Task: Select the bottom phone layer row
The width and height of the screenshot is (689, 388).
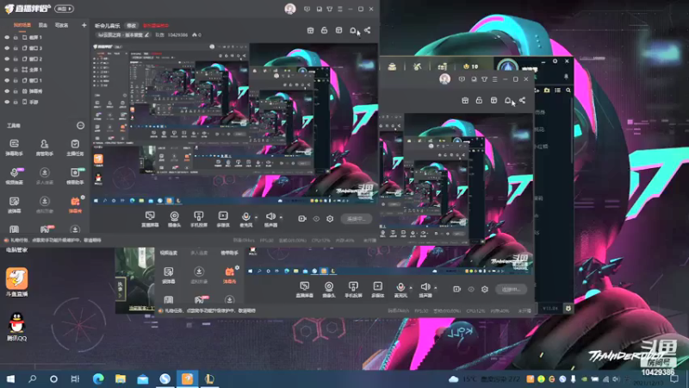Action: tap(45, 102)
